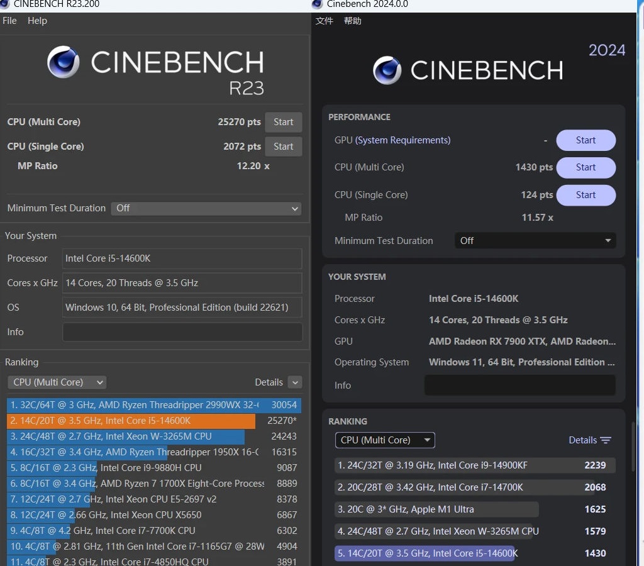This screenshot has height=566, width=644.
Task: Select 2024 ranking row Core i9-14900KF
Action: point(475,465)
